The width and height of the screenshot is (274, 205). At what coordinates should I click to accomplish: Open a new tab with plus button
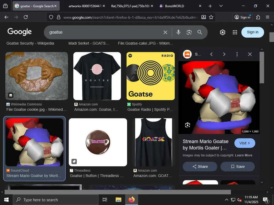[210, 6]
